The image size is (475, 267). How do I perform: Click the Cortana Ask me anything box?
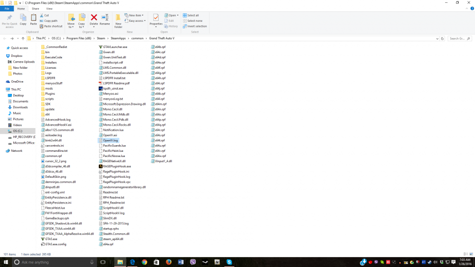(x=55, y=262)
